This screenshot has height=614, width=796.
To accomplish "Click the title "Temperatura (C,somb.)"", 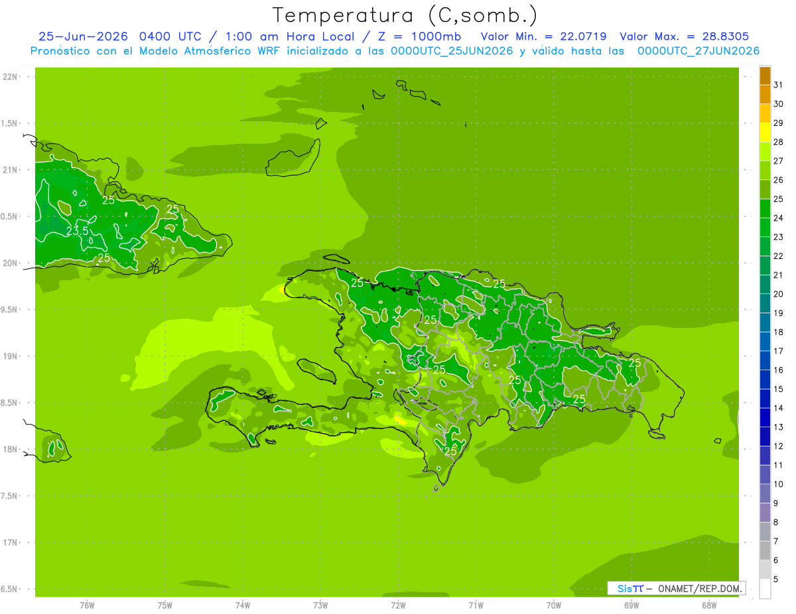I will tap(405, 15).
